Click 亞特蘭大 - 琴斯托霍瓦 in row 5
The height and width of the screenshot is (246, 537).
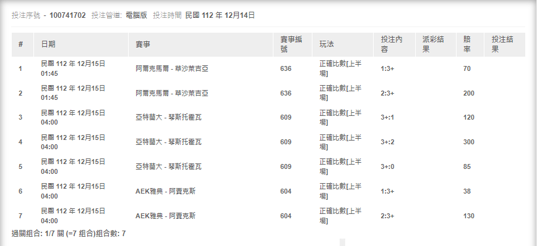point(168,166)
